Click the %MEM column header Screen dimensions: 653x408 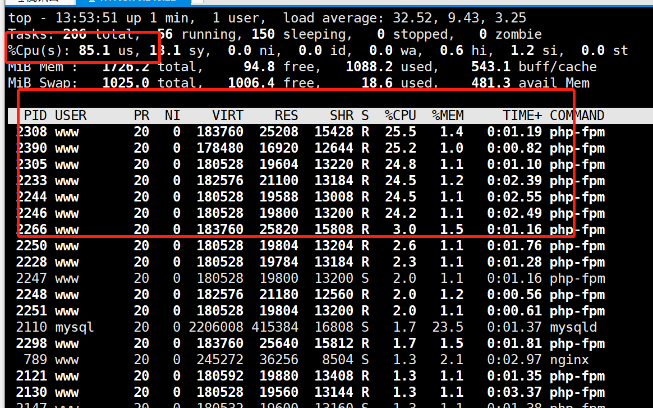(448, 116)
